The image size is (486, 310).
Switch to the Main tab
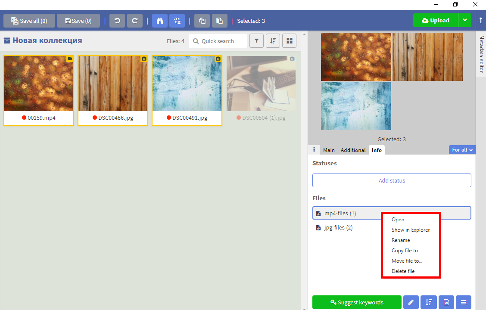[329, 150]
